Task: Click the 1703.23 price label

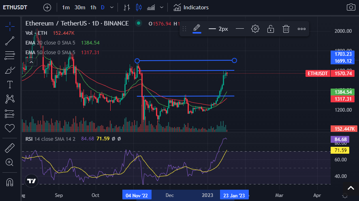Action: click(343, 54)
